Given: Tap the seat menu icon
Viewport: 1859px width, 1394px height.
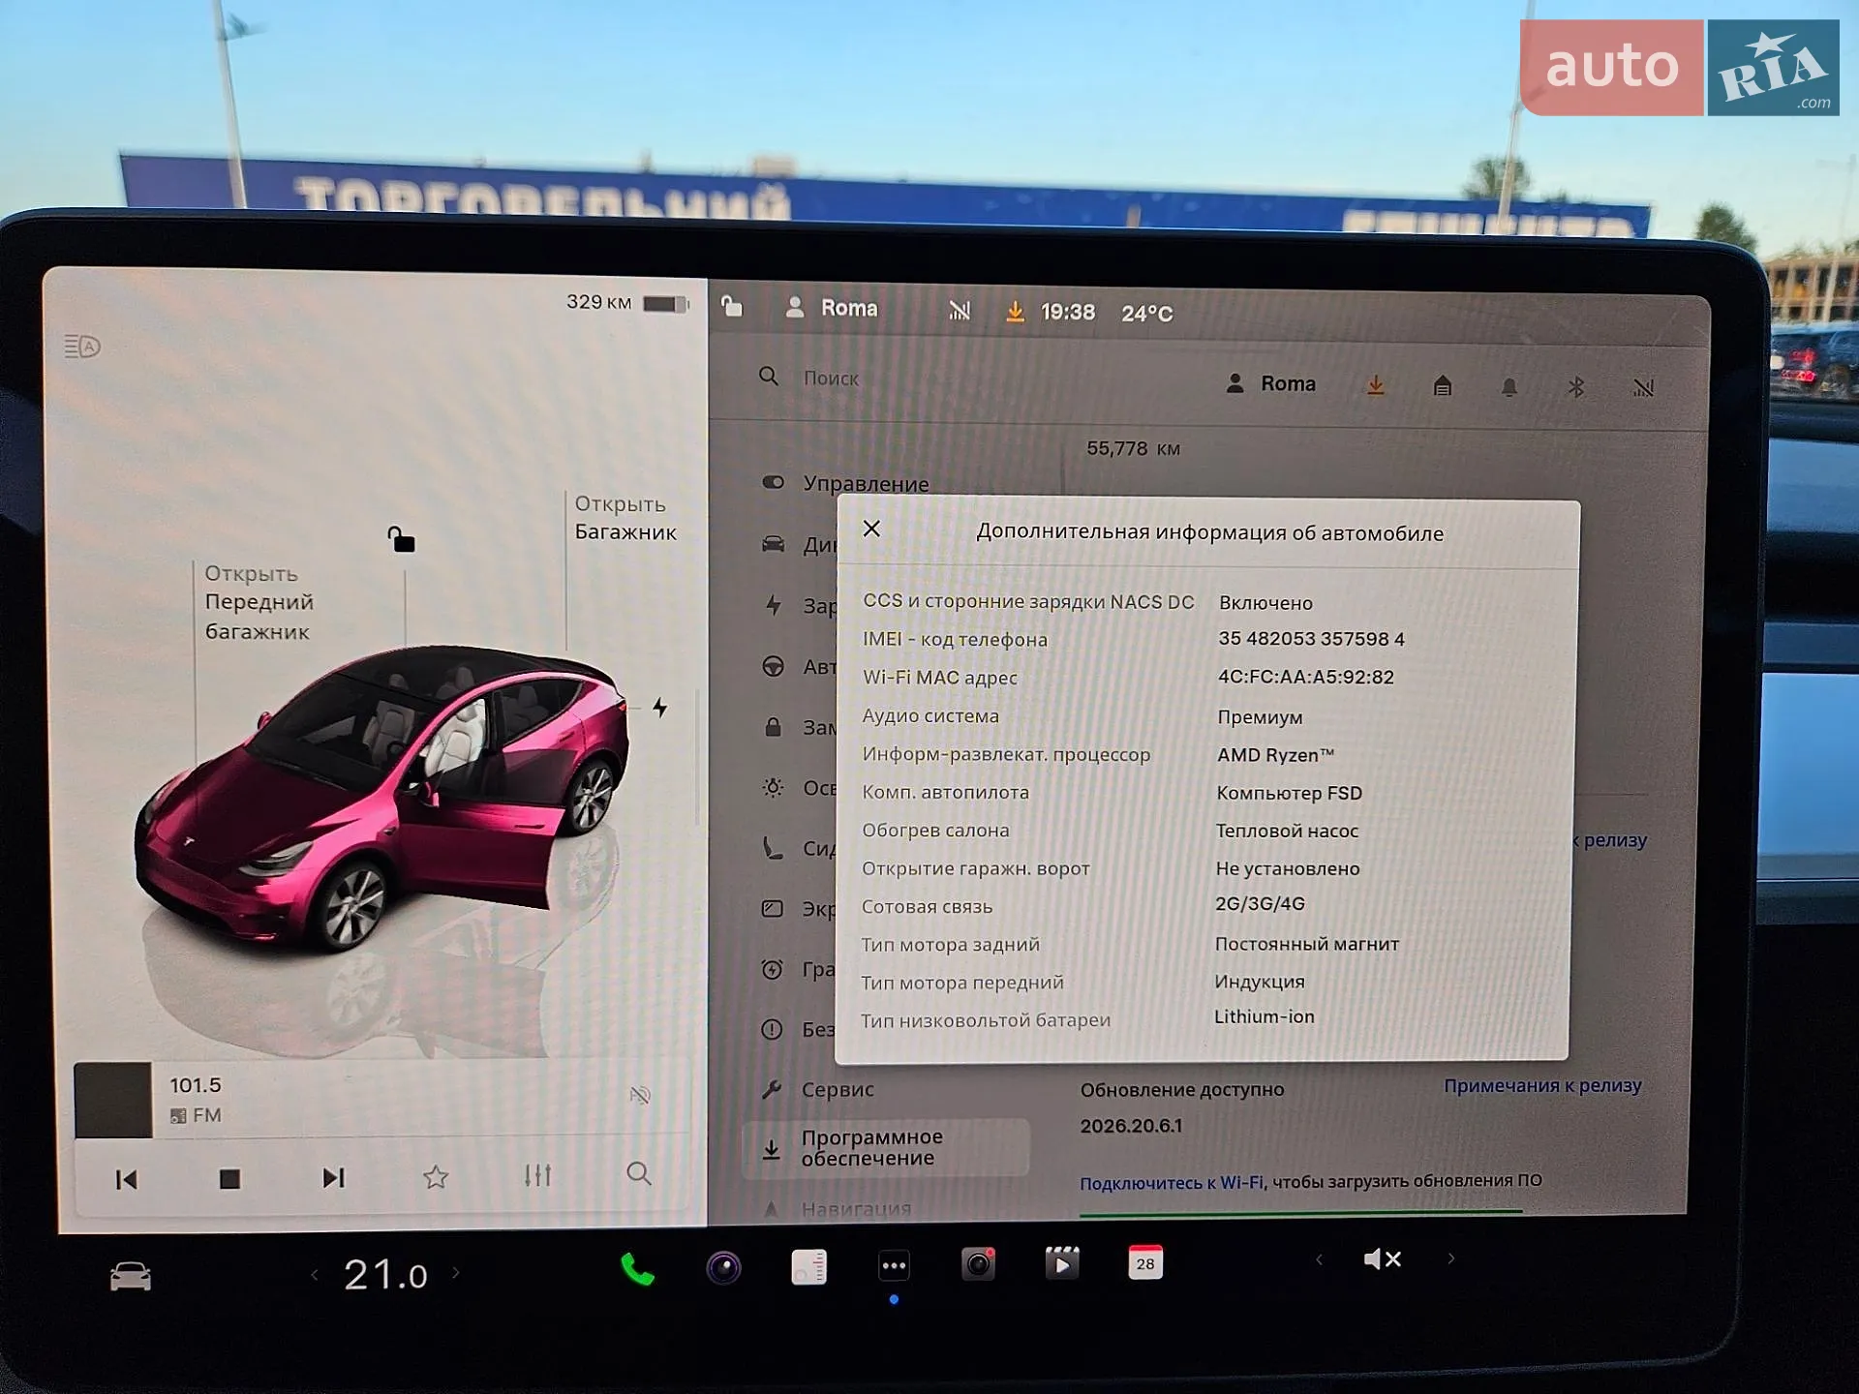Looking at the screenshot, I should [772, 848].
